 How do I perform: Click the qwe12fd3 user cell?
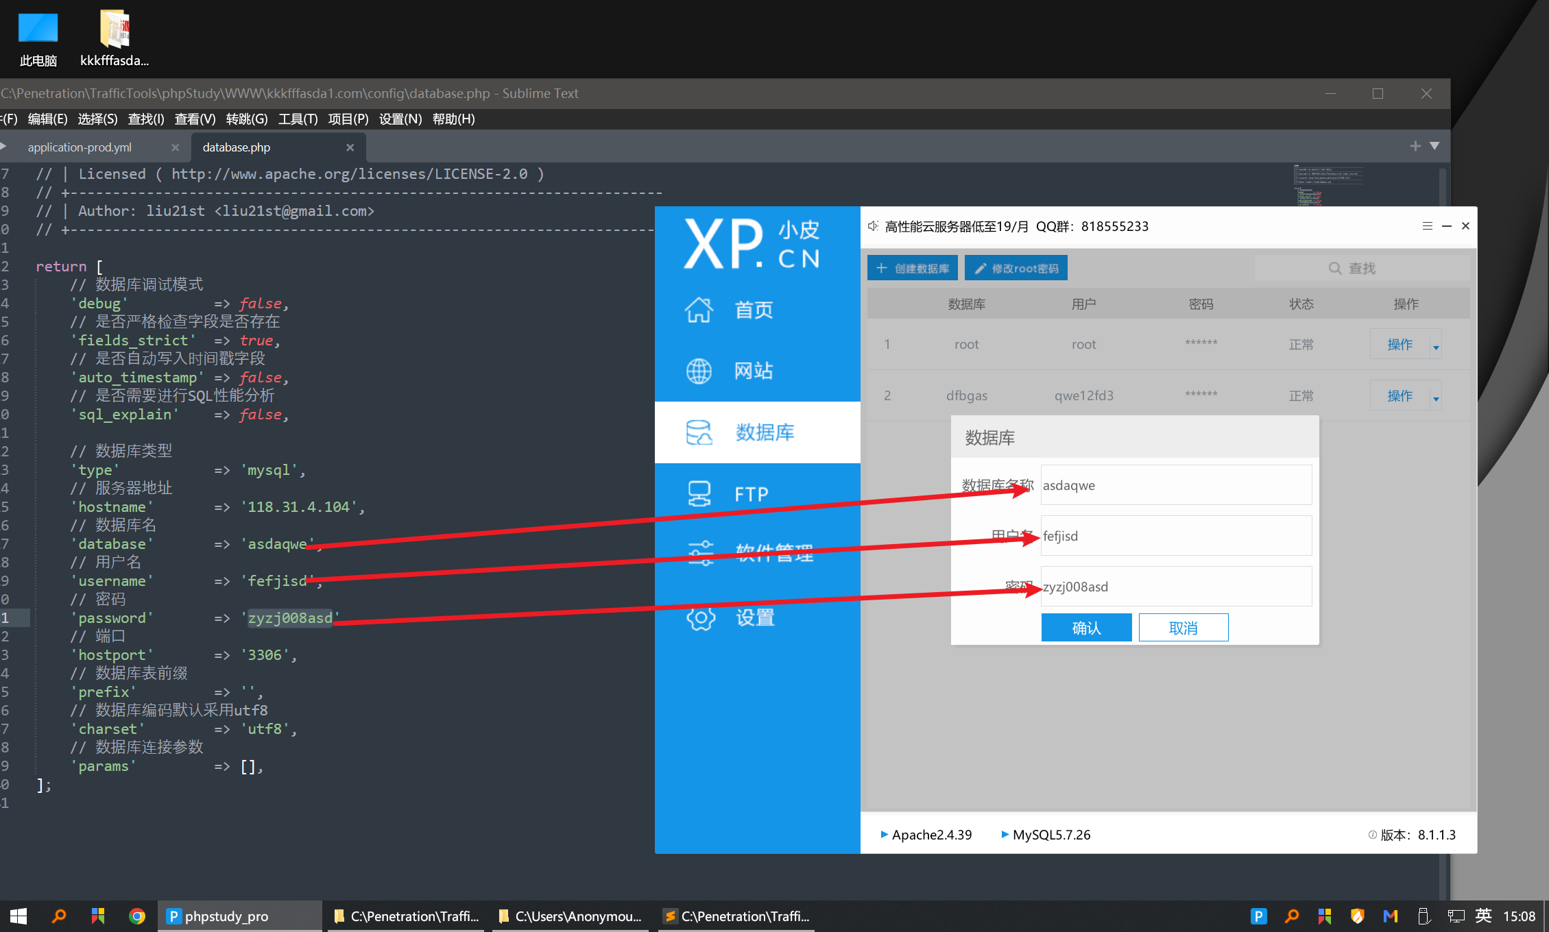1083,395
